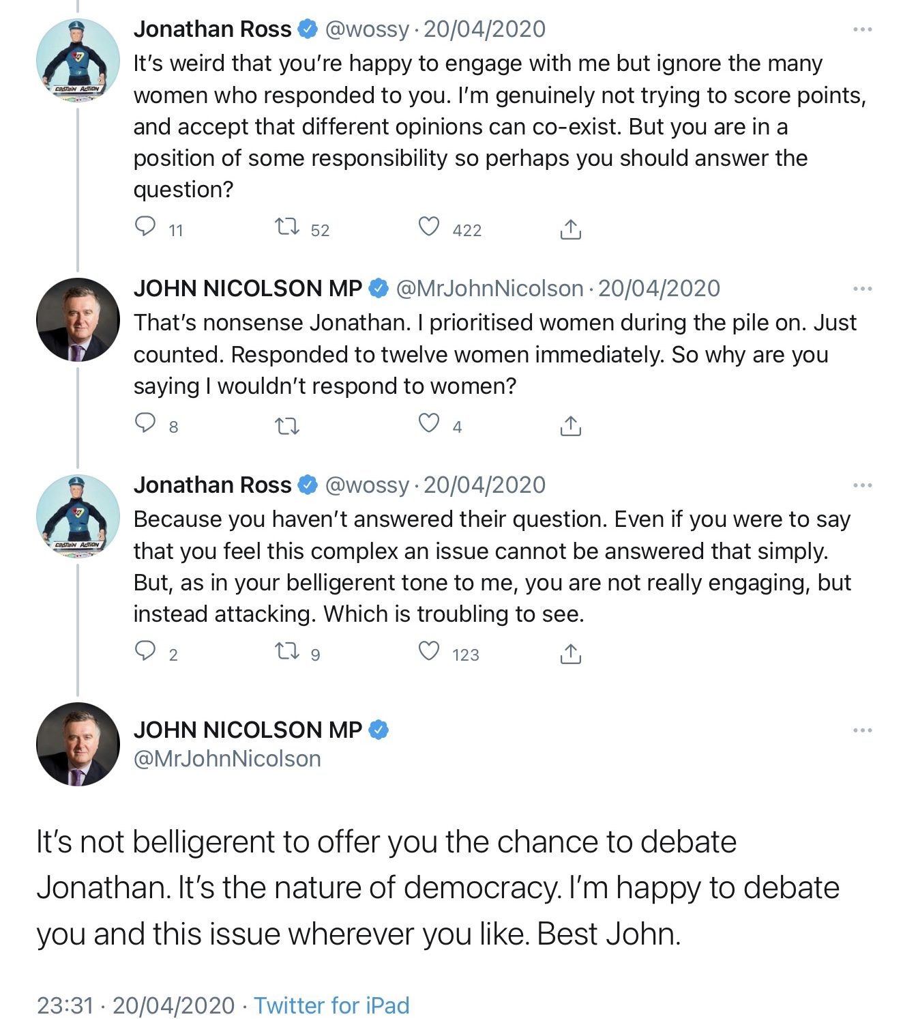Screen dimensions: 903x1019
Task: Open more options for Jonathan Ross's first tweet
Action: 862,29
